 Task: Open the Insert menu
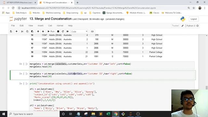click(40, 26)
